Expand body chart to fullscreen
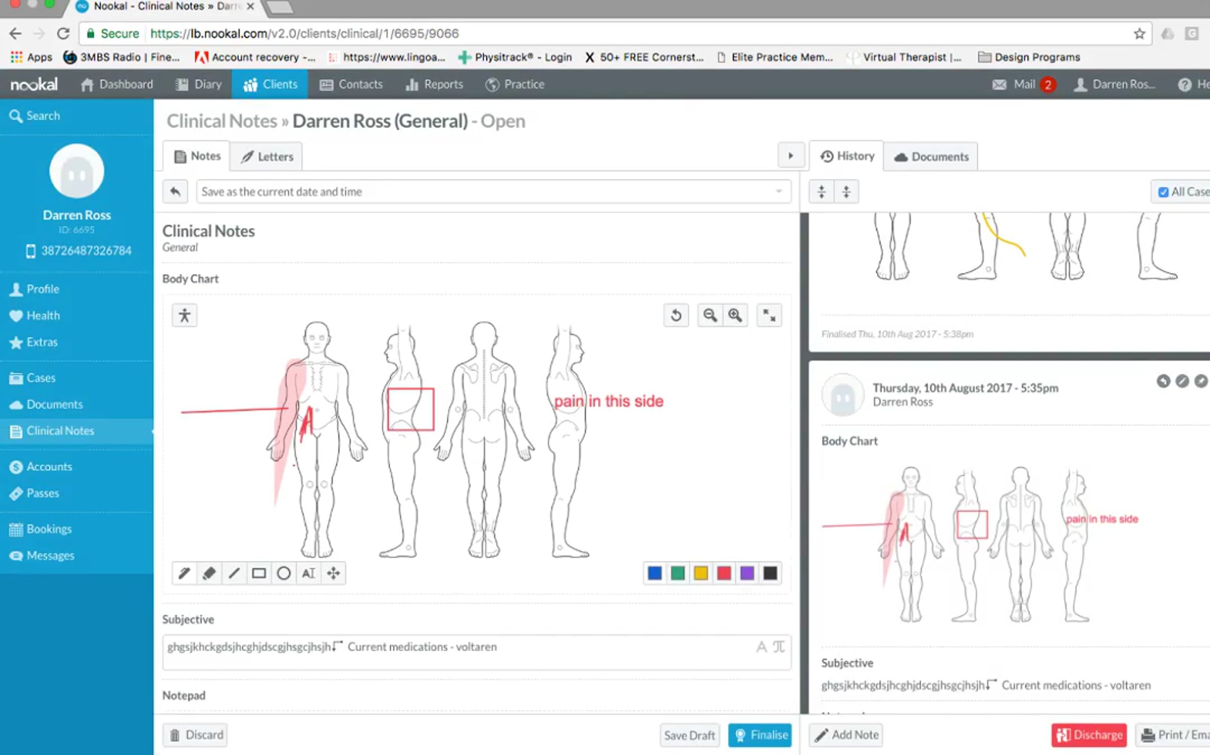This screenshot has width=1210, height=755. coord(769,316)
